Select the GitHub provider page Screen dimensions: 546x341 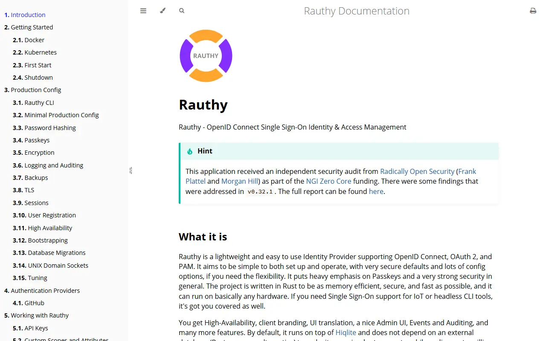pos(29,303)
